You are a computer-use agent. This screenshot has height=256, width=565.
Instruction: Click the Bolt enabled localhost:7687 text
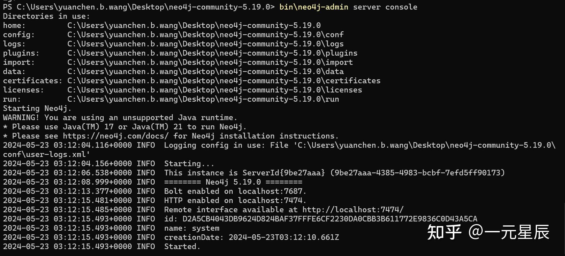(x=235, y=191)
